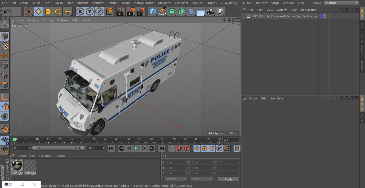Toggle object visibility dots in Objects panel

(325, 16)
